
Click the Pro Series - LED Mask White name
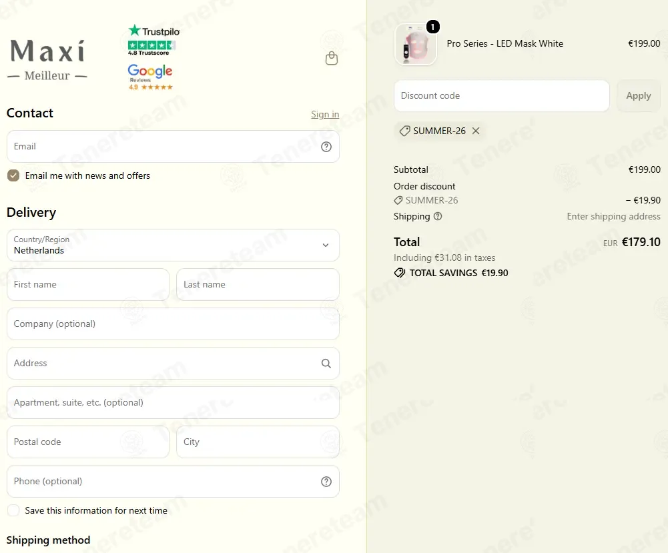505,43
